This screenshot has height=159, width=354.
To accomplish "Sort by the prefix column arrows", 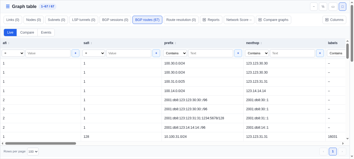I will (x=175, y=43).
